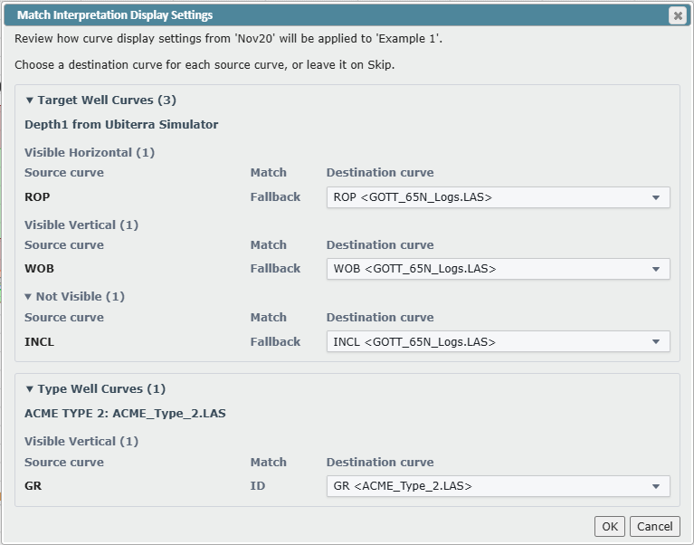
Task: Click 'Visible Vertical (1)' under Type Well Curves
Action: pos(81,442)
